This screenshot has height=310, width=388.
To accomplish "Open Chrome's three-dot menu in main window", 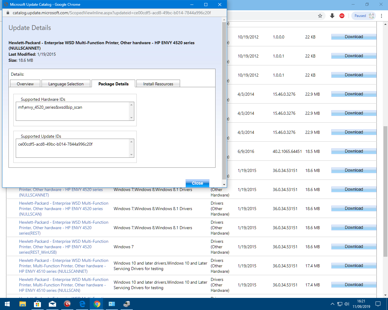I will pos(382,16).
